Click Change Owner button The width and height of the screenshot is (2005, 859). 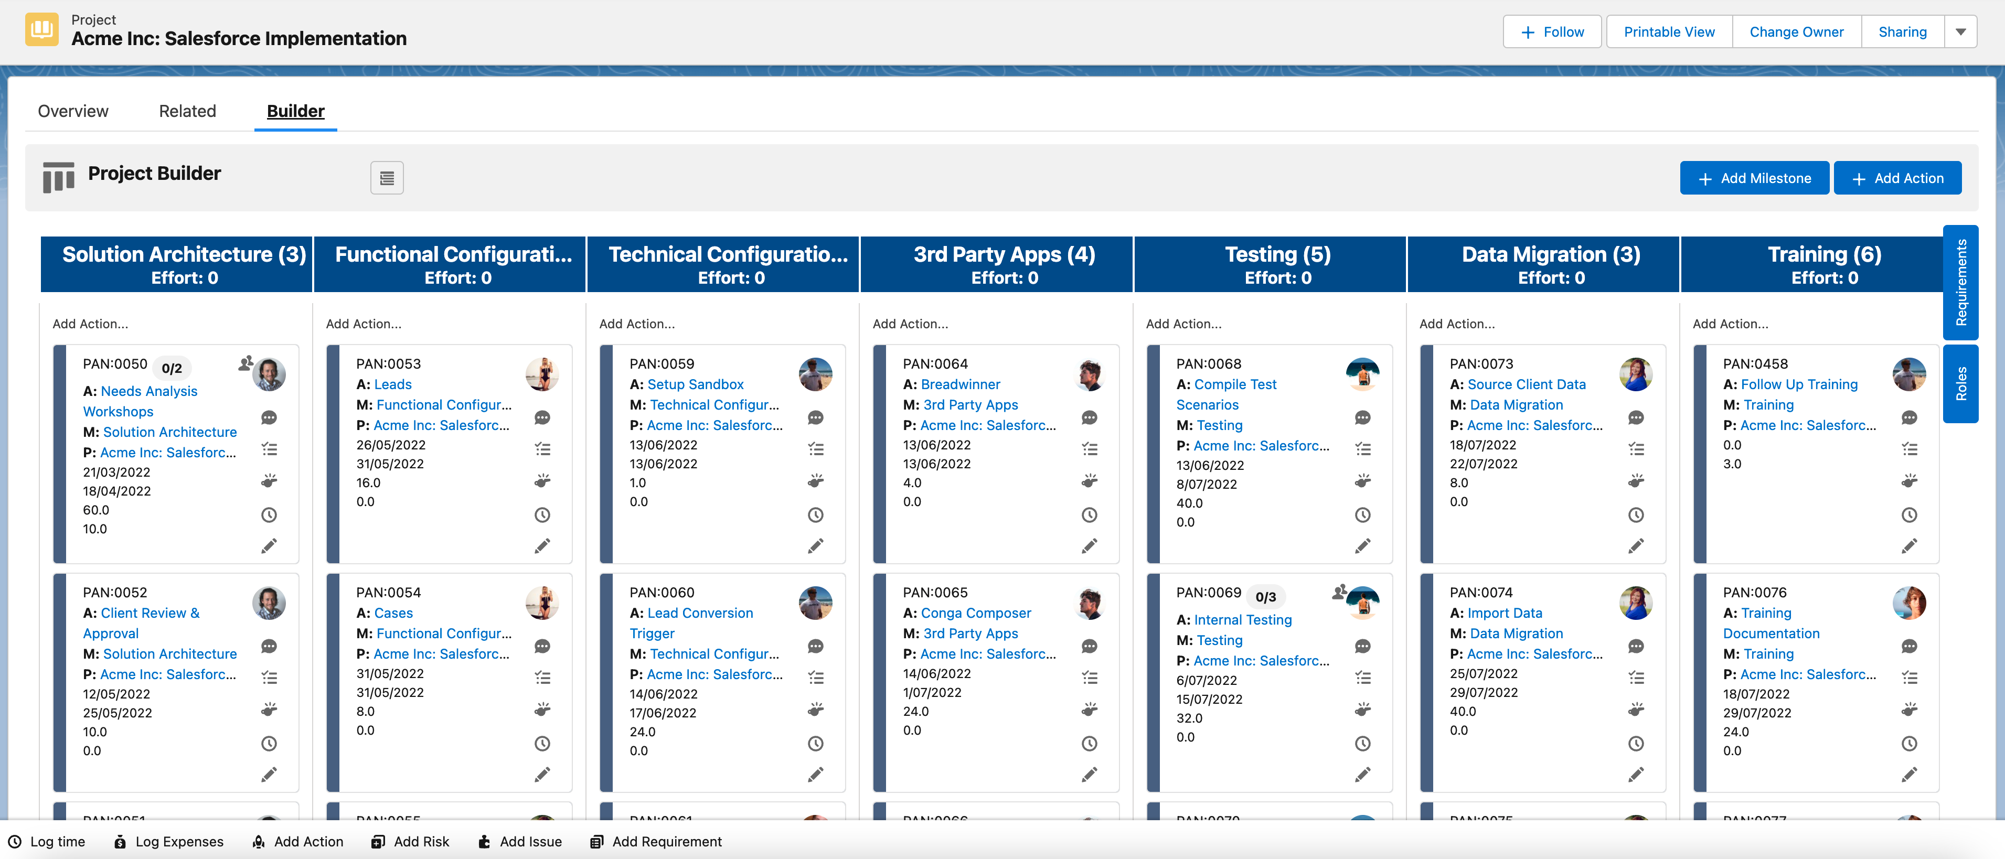1796,32
